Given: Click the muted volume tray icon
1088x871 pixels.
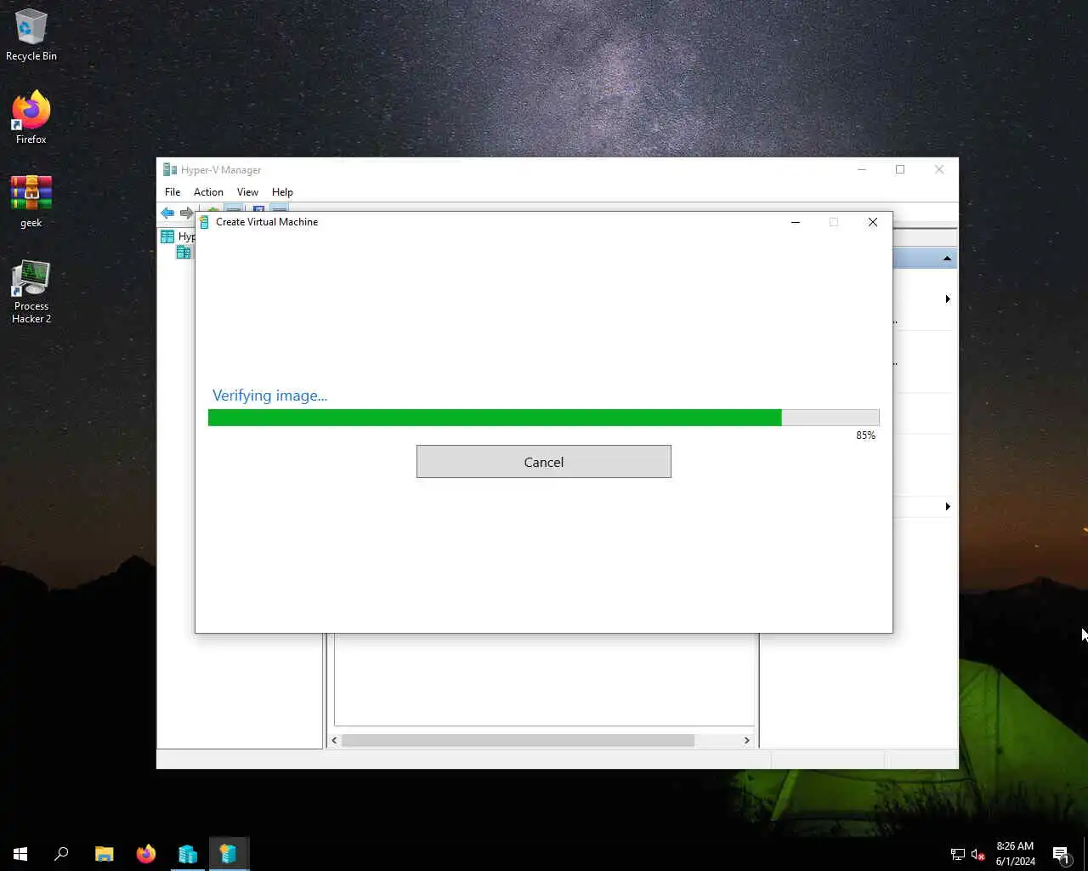Looking at the screenshot, I should [x=977, y=854].
